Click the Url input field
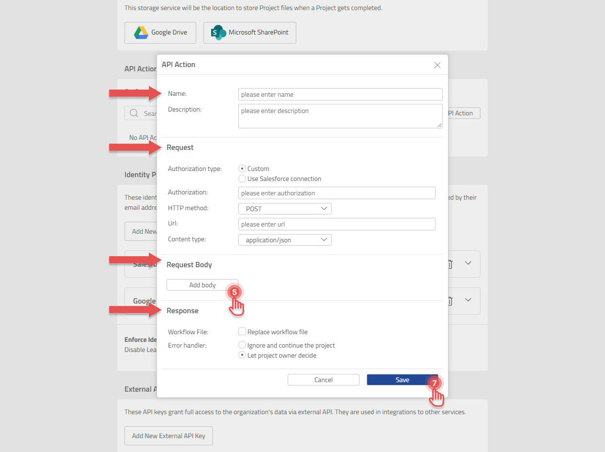The height and width of the screenshot is (452, 605). pyautogui.click(x=337, y=224)
